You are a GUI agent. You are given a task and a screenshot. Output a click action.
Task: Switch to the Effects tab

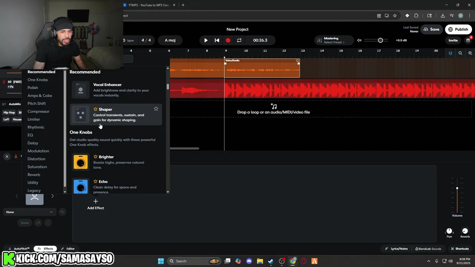tap(45, 248)
